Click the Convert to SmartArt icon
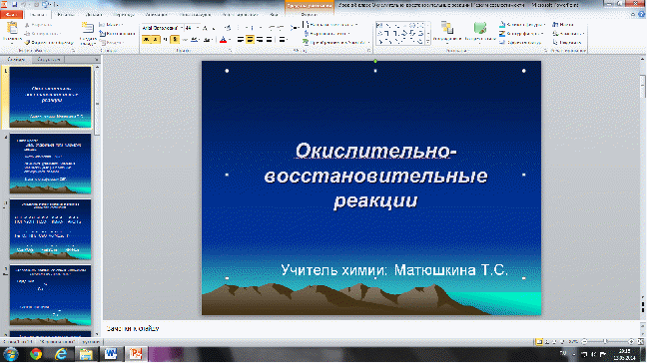 (x=306, y=43)
